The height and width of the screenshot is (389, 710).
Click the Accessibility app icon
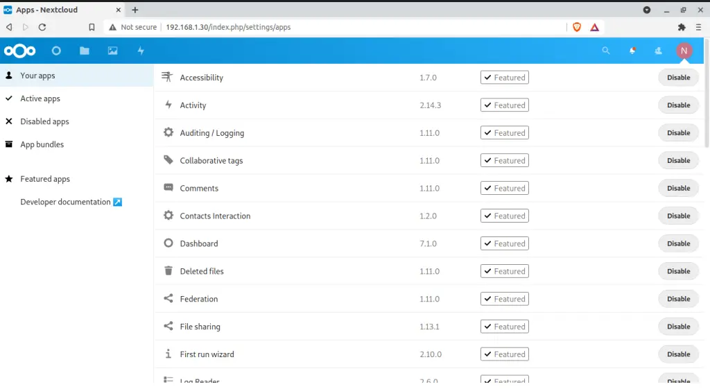[167, 77]
